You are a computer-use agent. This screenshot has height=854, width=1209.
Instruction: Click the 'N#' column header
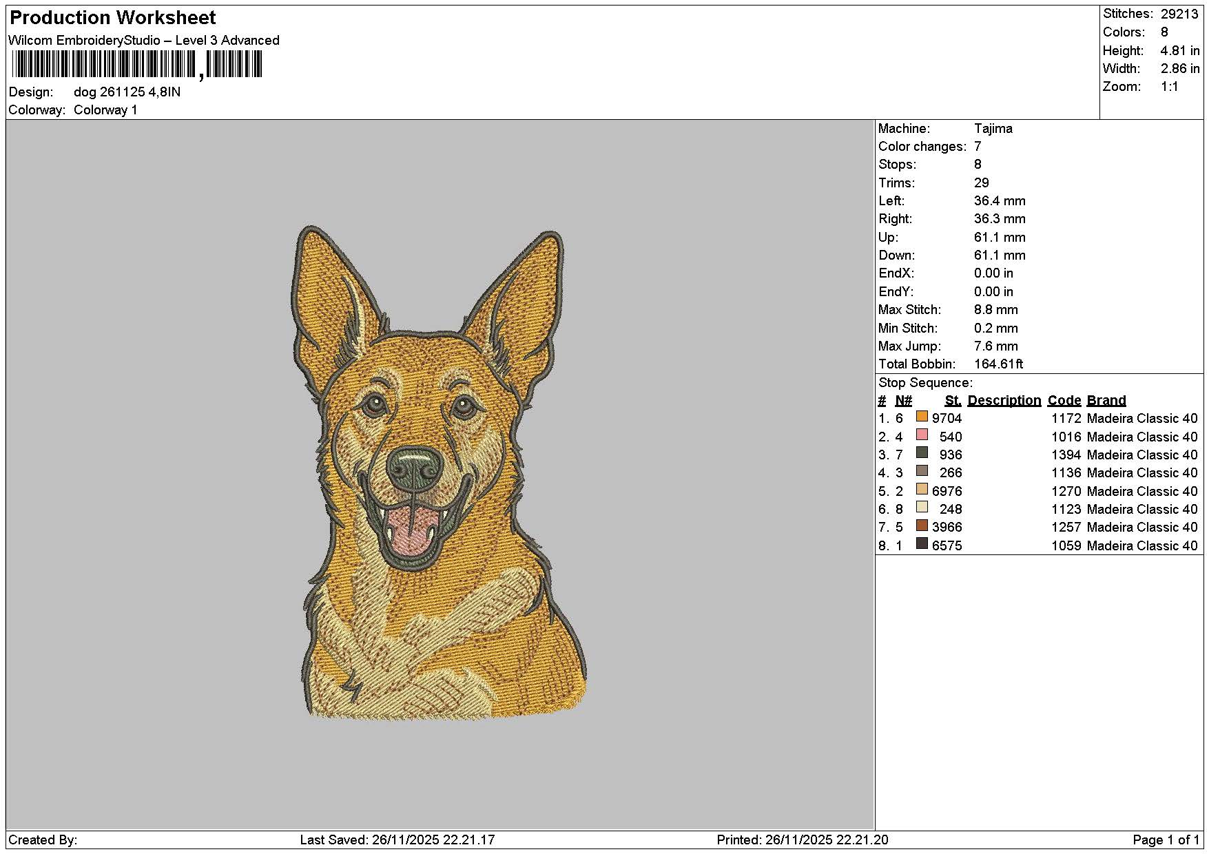[x=903, y=400]
